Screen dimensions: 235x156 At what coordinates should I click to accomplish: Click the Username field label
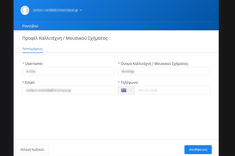click(x=34, y=63)
